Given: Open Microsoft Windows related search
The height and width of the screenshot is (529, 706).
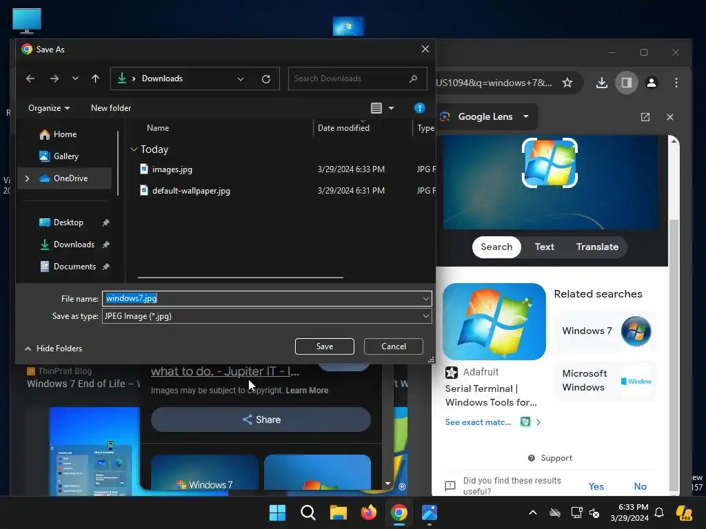Looking at the screenshot, I should tap(606, 380).
